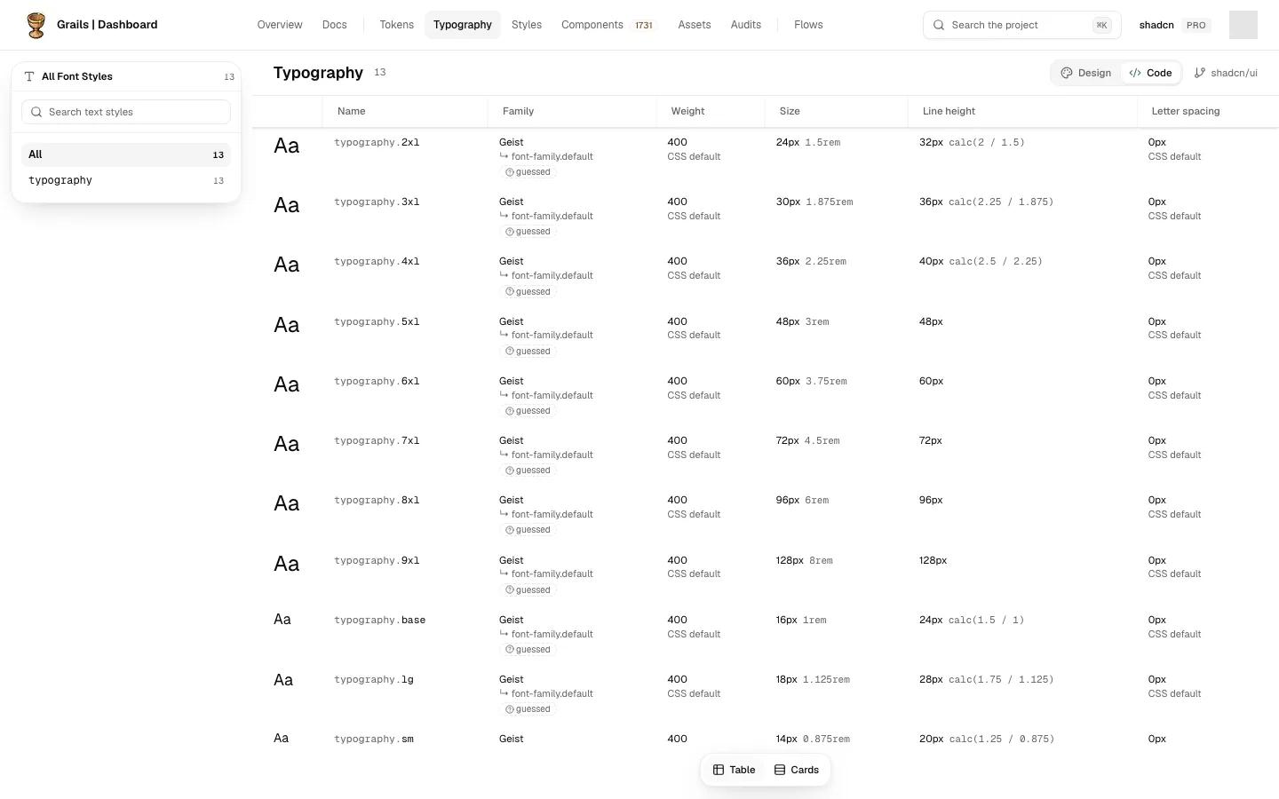
Task: Click the search magnifier icon in project search
Action: tap(939, 25)
